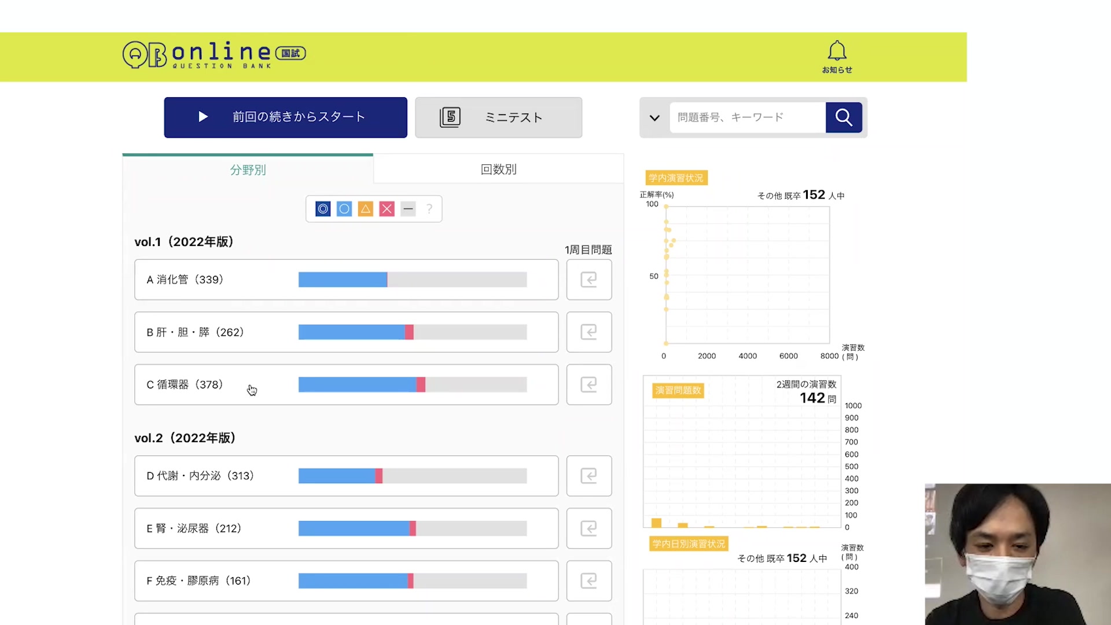Viewport: 1111px width, 625px height.
Task: Toggle the red cross result filter
Action: [x=387, y=209]
